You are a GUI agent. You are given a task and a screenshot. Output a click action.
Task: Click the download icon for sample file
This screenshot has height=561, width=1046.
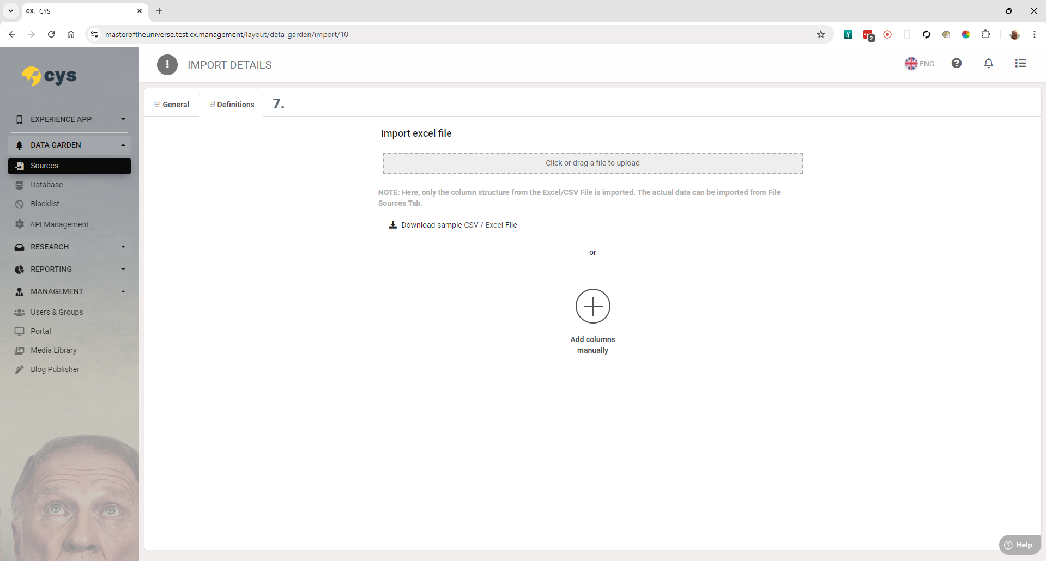pos(392,225)
